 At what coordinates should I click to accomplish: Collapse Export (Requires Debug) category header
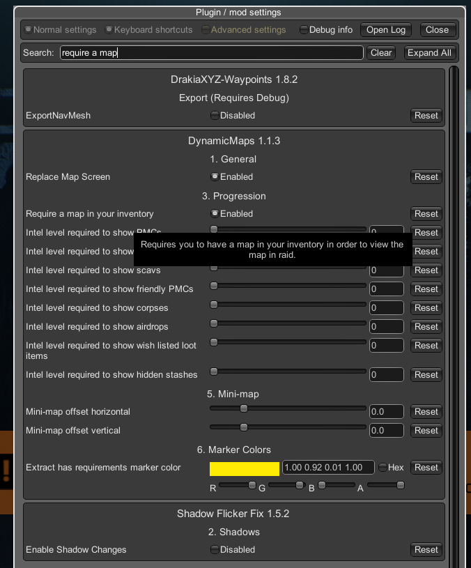(x=234, y=98)
